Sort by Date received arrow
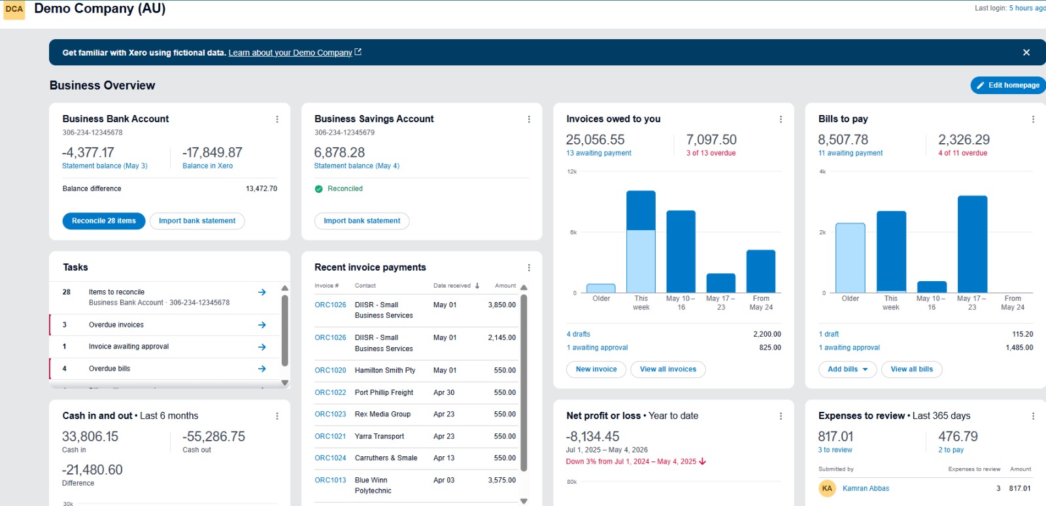Image resolution: width=1046 pixels, height=506 pixels. click(x=477, y=286)
